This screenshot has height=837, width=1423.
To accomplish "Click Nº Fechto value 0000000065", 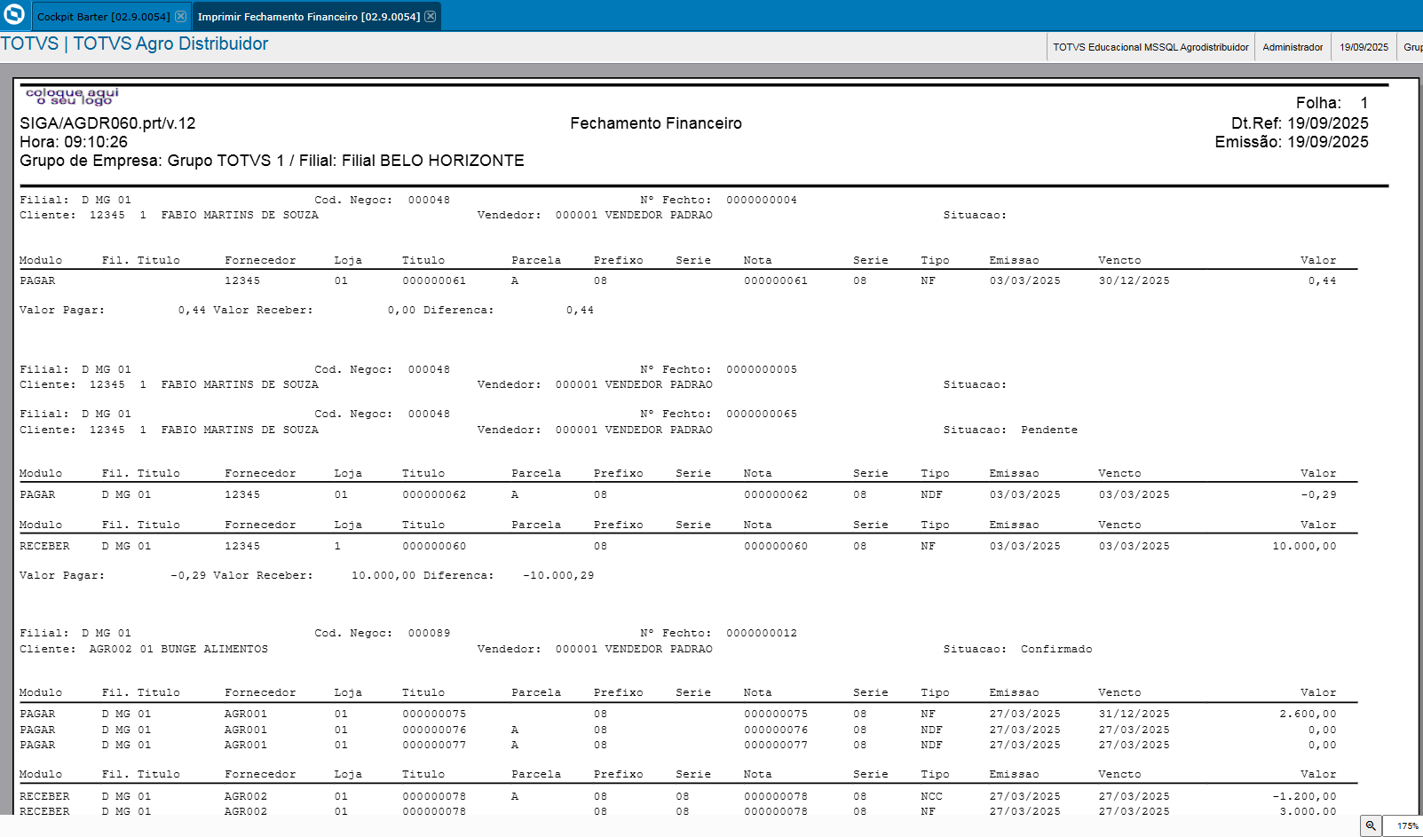I will [x=761, y=414].
